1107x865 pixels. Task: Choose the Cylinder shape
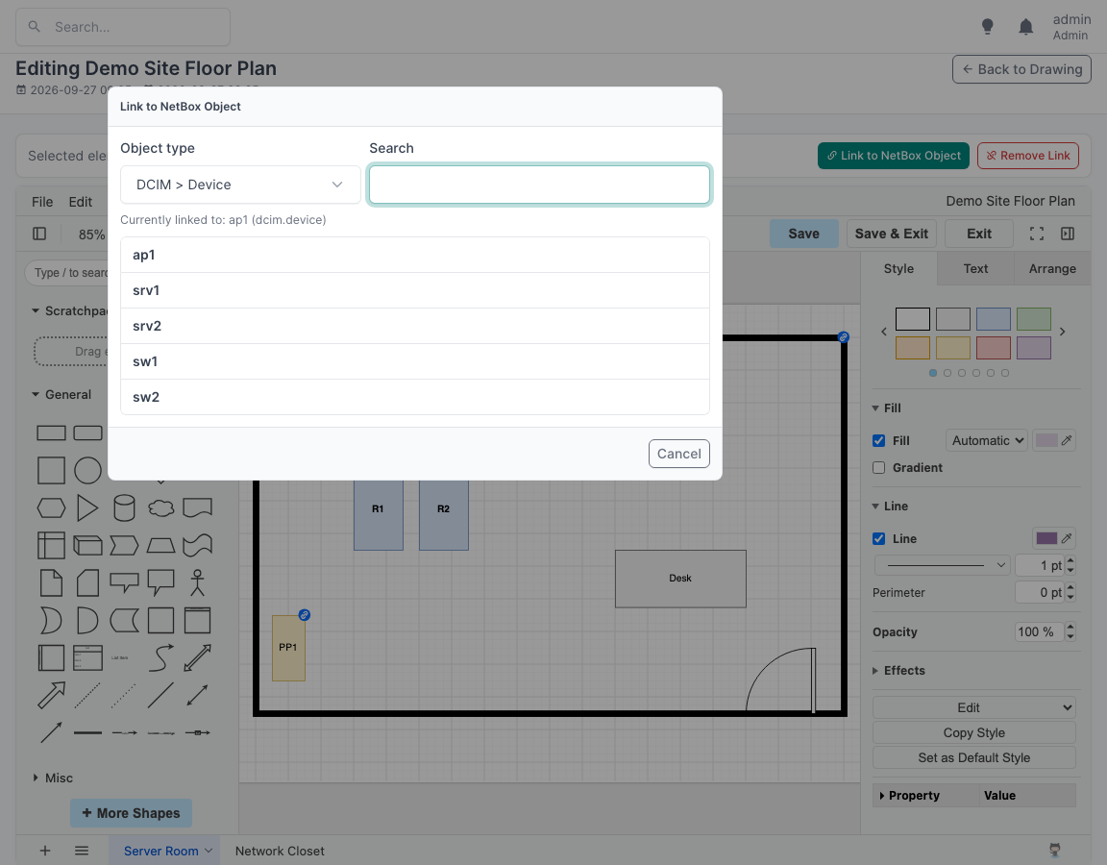pos(124,507)
